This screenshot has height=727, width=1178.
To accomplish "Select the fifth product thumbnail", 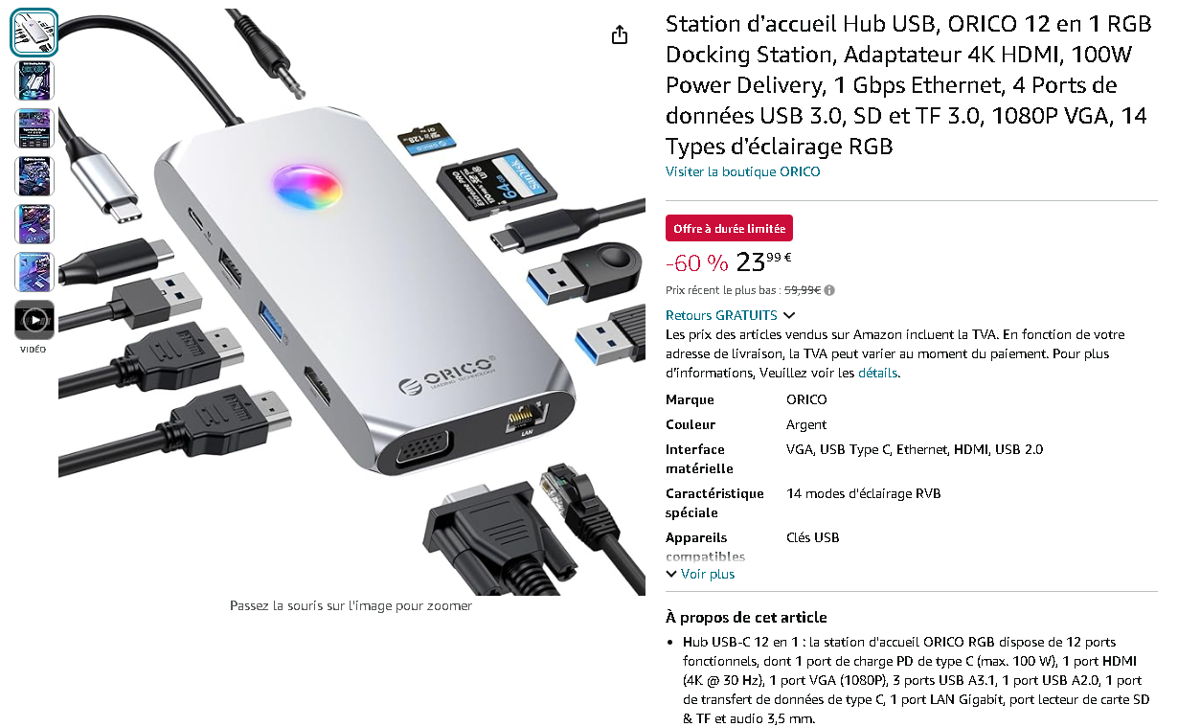I will [x=34, y=224].
